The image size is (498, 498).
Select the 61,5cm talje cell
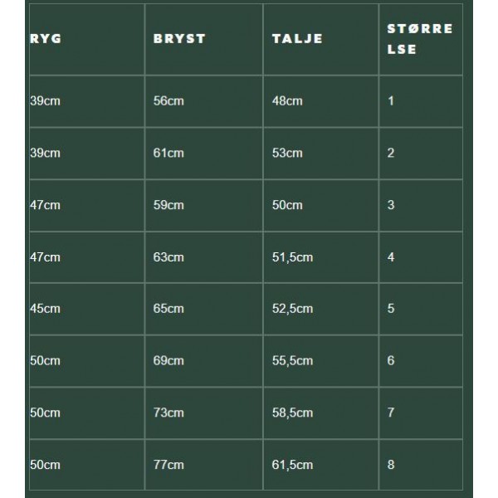tap(292, 465)
